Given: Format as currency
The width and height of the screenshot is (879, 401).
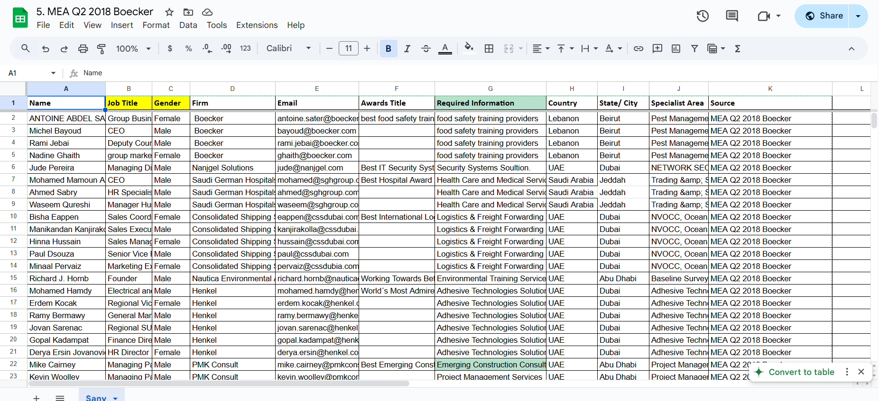Looking at the screenshot, I should [x=170, y=48].
